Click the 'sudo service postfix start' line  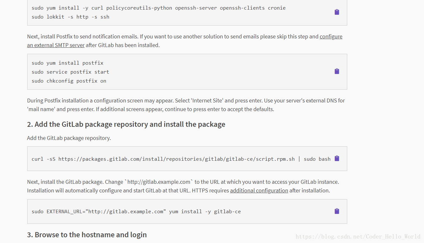point(70,72)
